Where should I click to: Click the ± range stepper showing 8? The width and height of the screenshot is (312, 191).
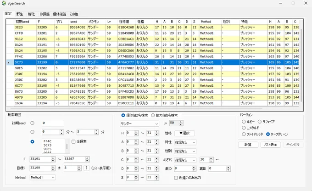(72, 168)
